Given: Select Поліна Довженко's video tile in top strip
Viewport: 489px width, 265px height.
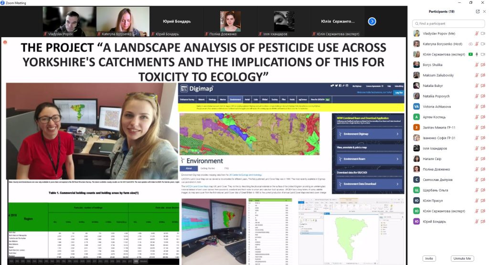Looking at the screenshot, I should [230, 21].
